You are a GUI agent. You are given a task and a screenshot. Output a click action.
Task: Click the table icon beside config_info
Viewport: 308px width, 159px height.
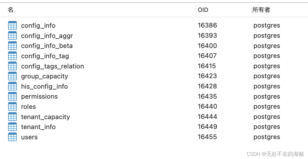(12, 25)
